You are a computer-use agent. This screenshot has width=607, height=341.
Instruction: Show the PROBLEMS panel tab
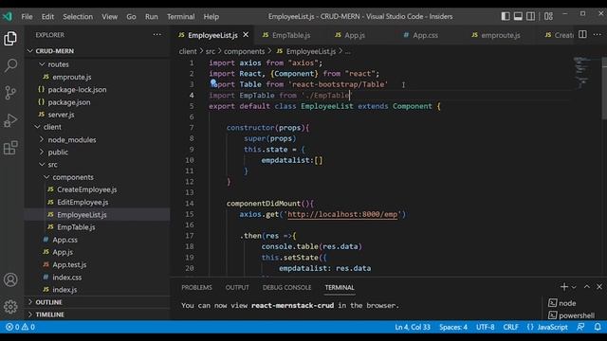point(196,288)
